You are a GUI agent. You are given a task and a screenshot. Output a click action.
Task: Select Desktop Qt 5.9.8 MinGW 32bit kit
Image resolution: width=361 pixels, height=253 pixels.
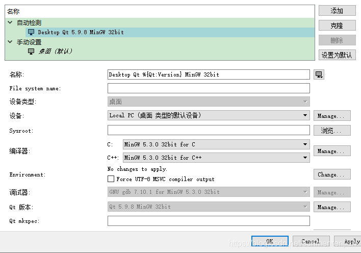(170, 32)
